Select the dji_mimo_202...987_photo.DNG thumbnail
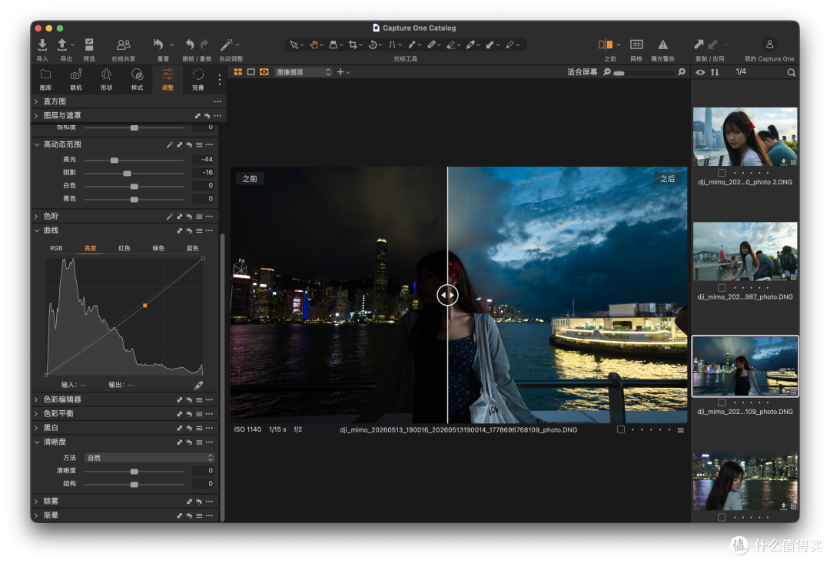 (x=745, y=251)
